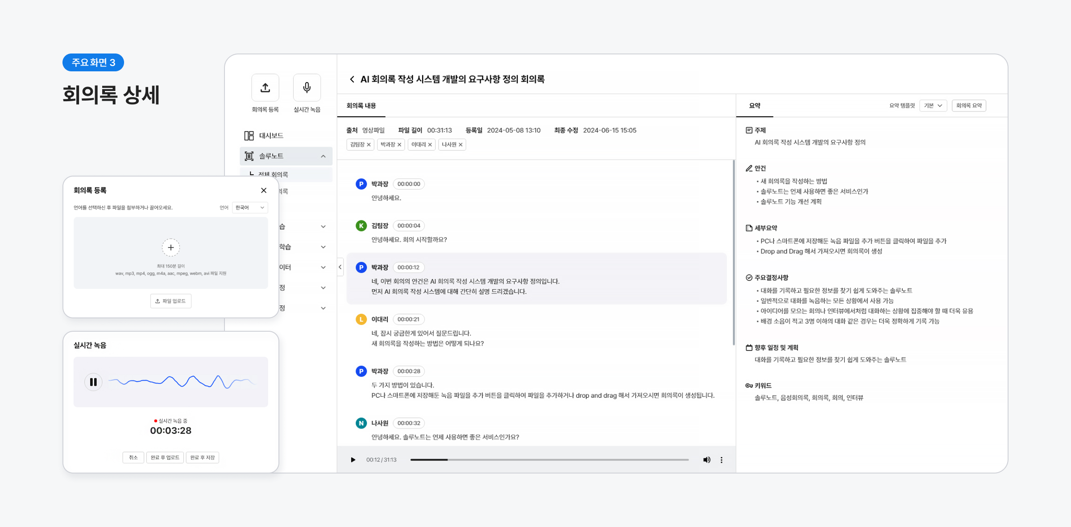Click the 완료 후 저장 button
Screen dimensions: 1071x527
pos(202,457)
